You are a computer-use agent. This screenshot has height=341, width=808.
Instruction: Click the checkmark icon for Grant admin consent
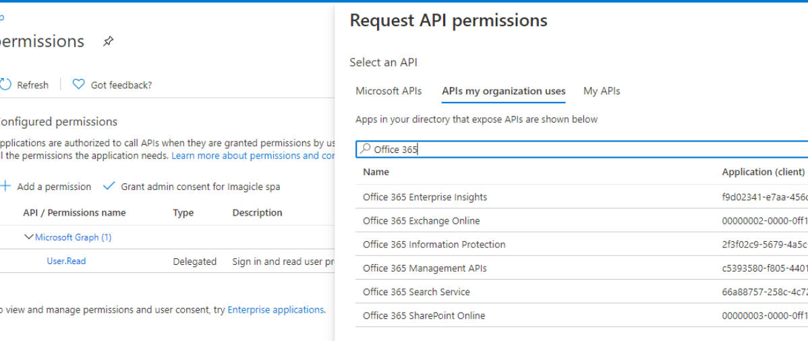tap(109, 187)
